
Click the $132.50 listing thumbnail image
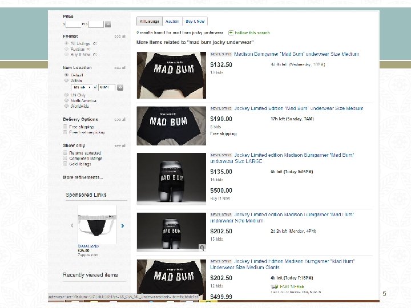171,75
